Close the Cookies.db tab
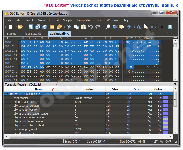 pyautogui.click(x=68, y=34)
